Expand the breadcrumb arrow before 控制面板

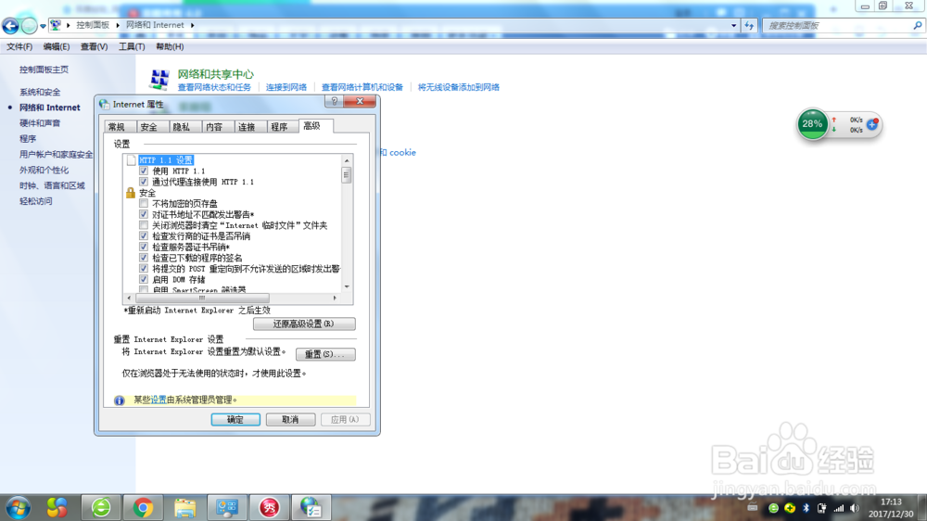(68, 25)
